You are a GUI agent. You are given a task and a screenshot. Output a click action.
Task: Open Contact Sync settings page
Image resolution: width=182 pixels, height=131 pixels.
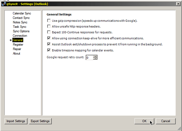pyautogui.click(x=21, y=18)
